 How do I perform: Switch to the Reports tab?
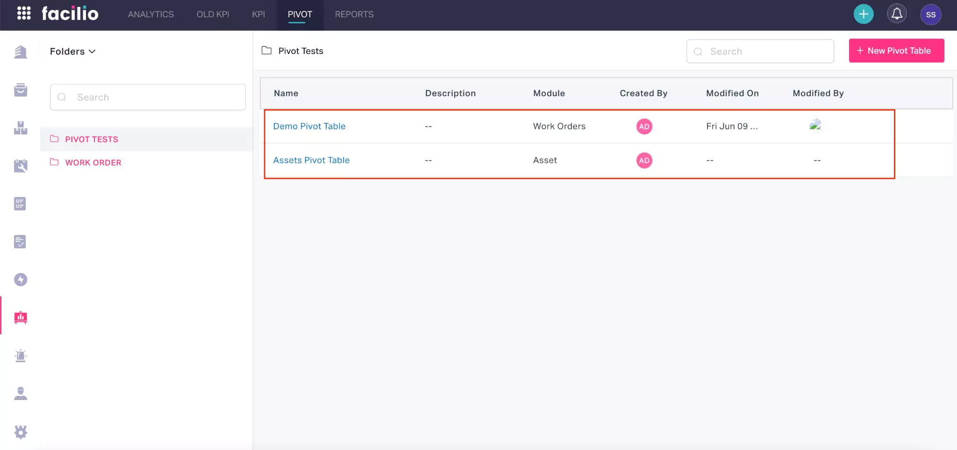[x=354, y=14]
